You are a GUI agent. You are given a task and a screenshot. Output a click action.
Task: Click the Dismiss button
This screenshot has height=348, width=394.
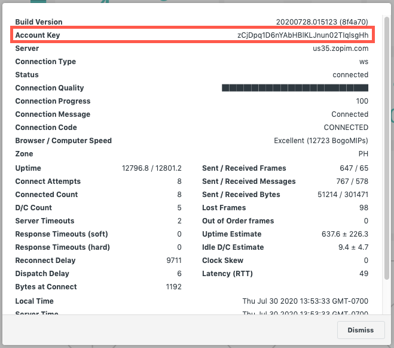pyautogui.click(x=361, y=329)
